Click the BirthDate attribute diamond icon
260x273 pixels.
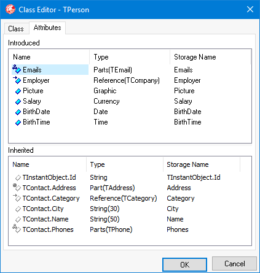click(x=18, y=112)
